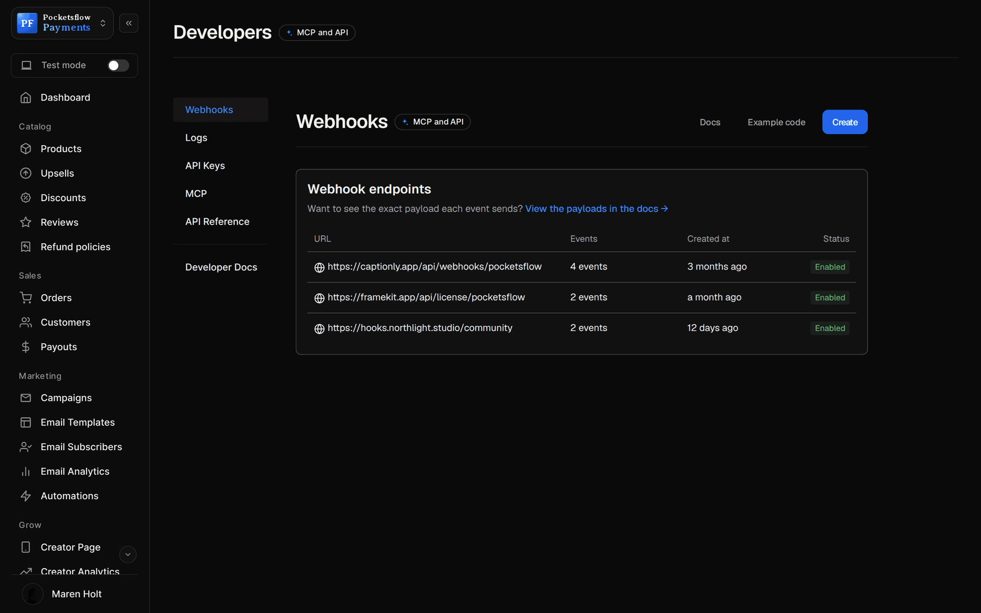Open the Docs button in Webhooks header
This screenshot has width=981, height=613.
coord(710,122)
